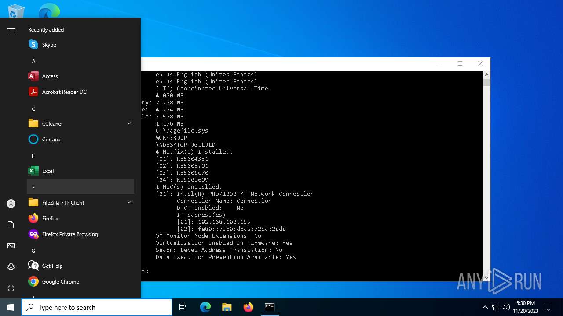The height and width of the screenshot is (316, 563).
Task: Open the notification center icon
Action: (548, 307)
